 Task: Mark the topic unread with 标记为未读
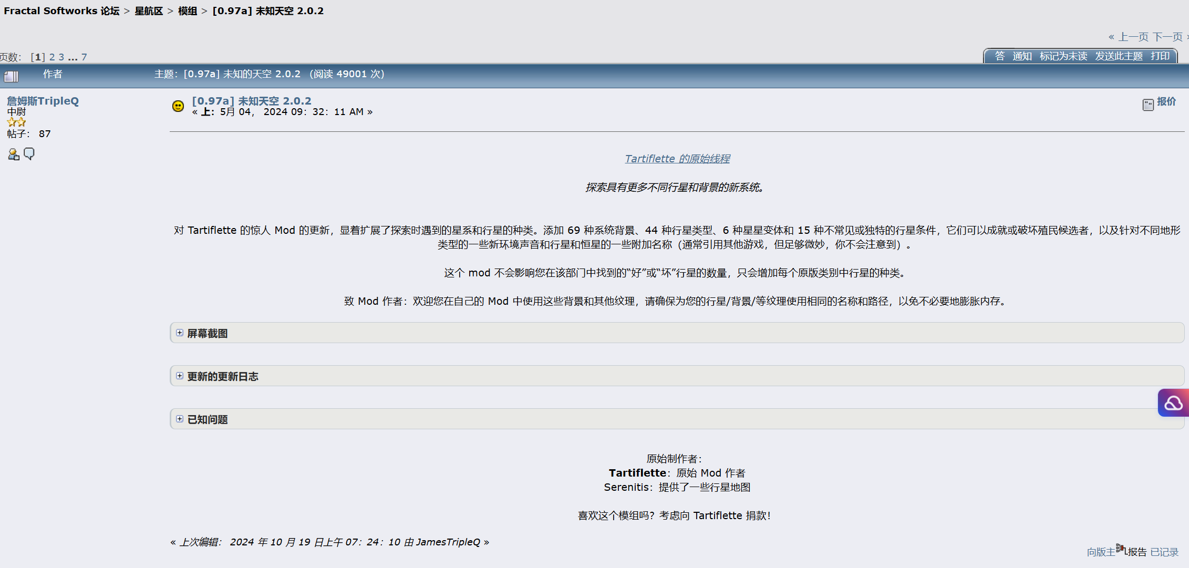coord(1064,56)
